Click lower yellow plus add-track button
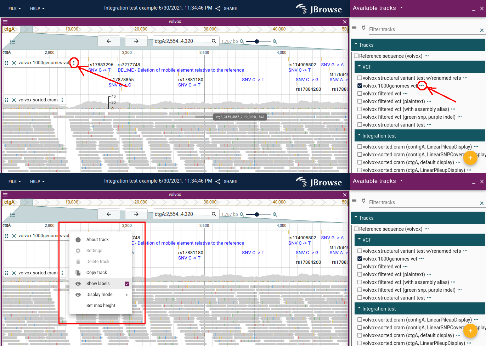This screenshot has height=346, width=486. click(x=470, y=331)
